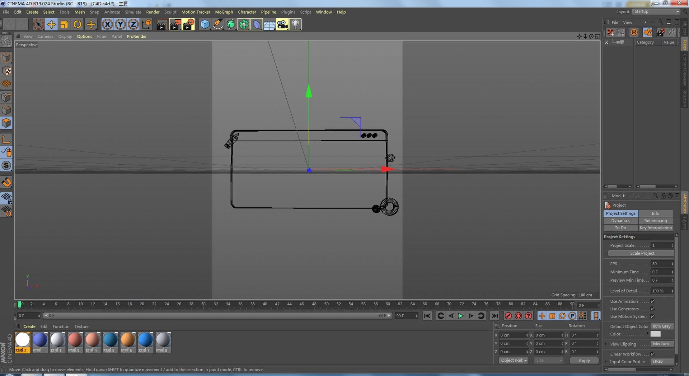
Task: Click Level of Detail field
Action: click(662, 291)
